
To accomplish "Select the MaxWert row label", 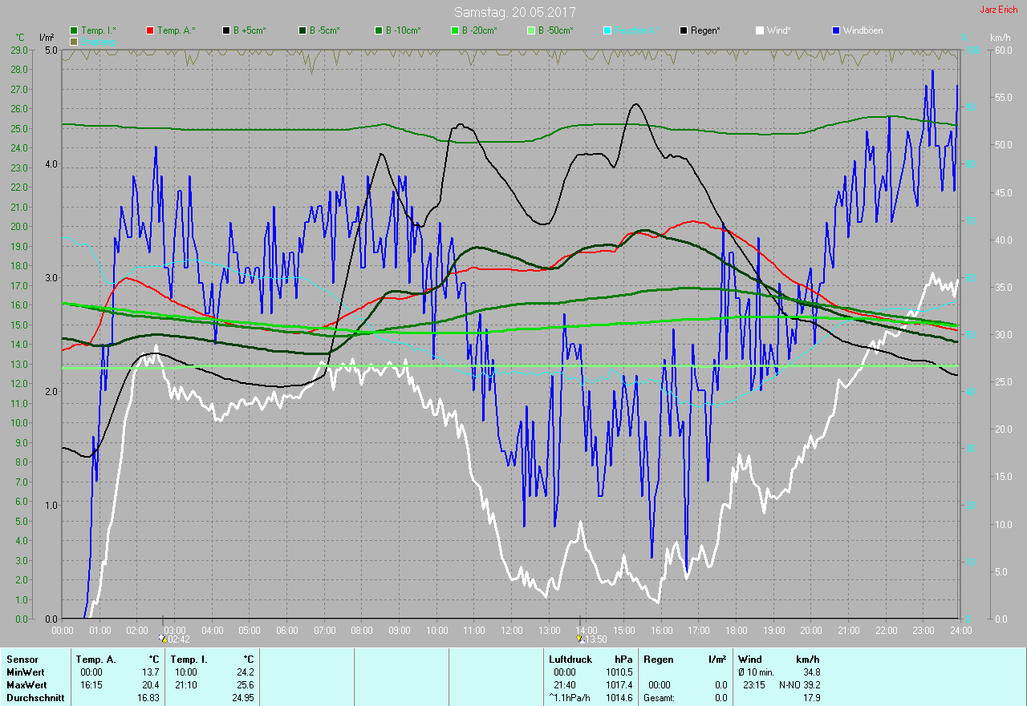I will (27, 685).
